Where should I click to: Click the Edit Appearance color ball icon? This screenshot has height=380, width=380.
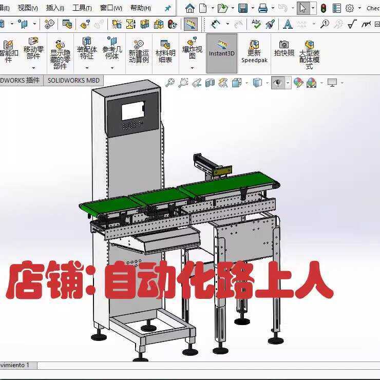[298, 83]
